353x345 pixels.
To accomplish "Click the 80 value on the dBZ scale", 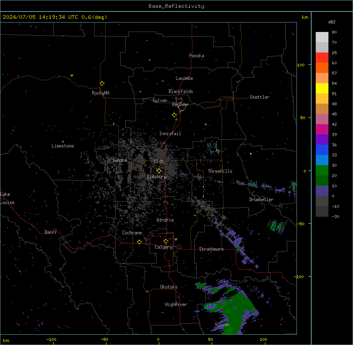I will (334, 32).
